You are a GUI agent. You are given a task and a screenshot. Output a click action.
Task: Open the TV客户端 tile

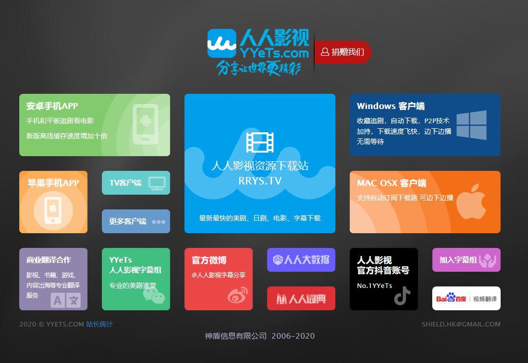point(136,183)
